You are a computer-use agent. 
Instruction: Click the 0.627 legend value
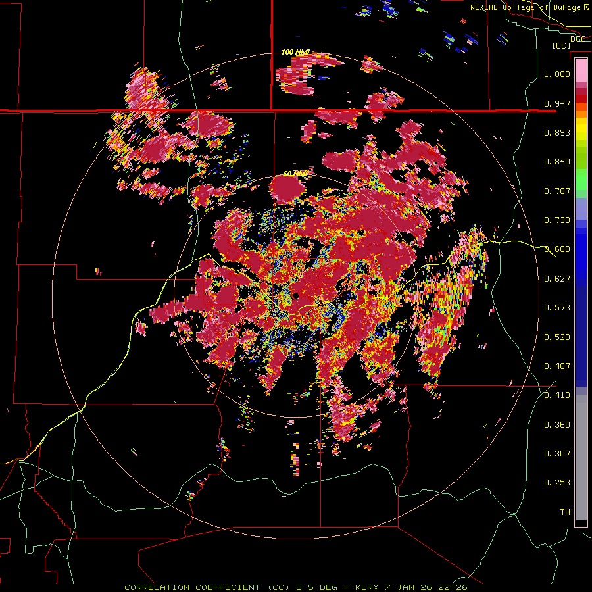(x=557, y=279)
